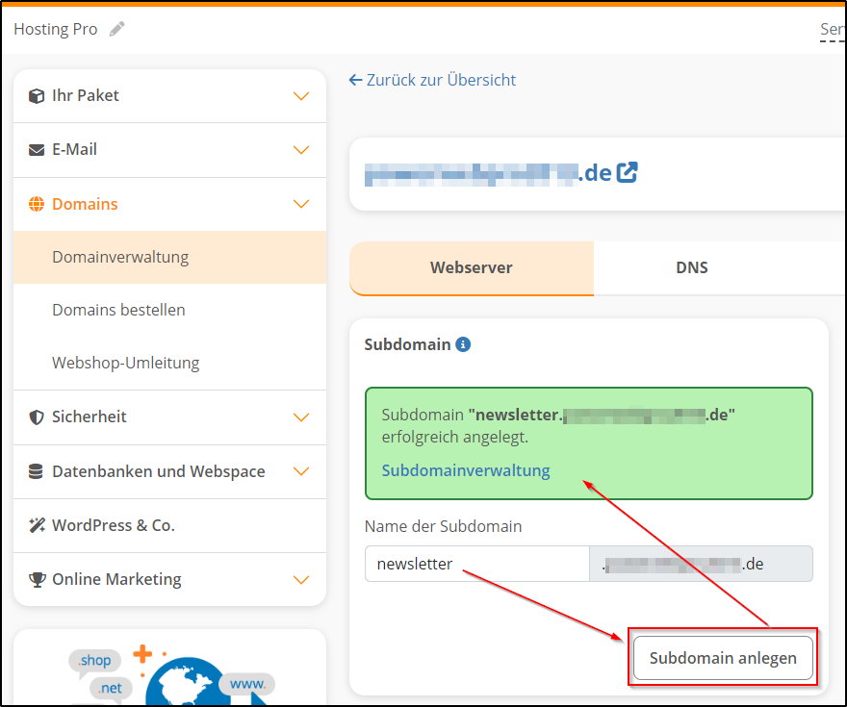Switch to the DNS tab
This screenshot has height=707, width=847.
(x=691, y=267)
